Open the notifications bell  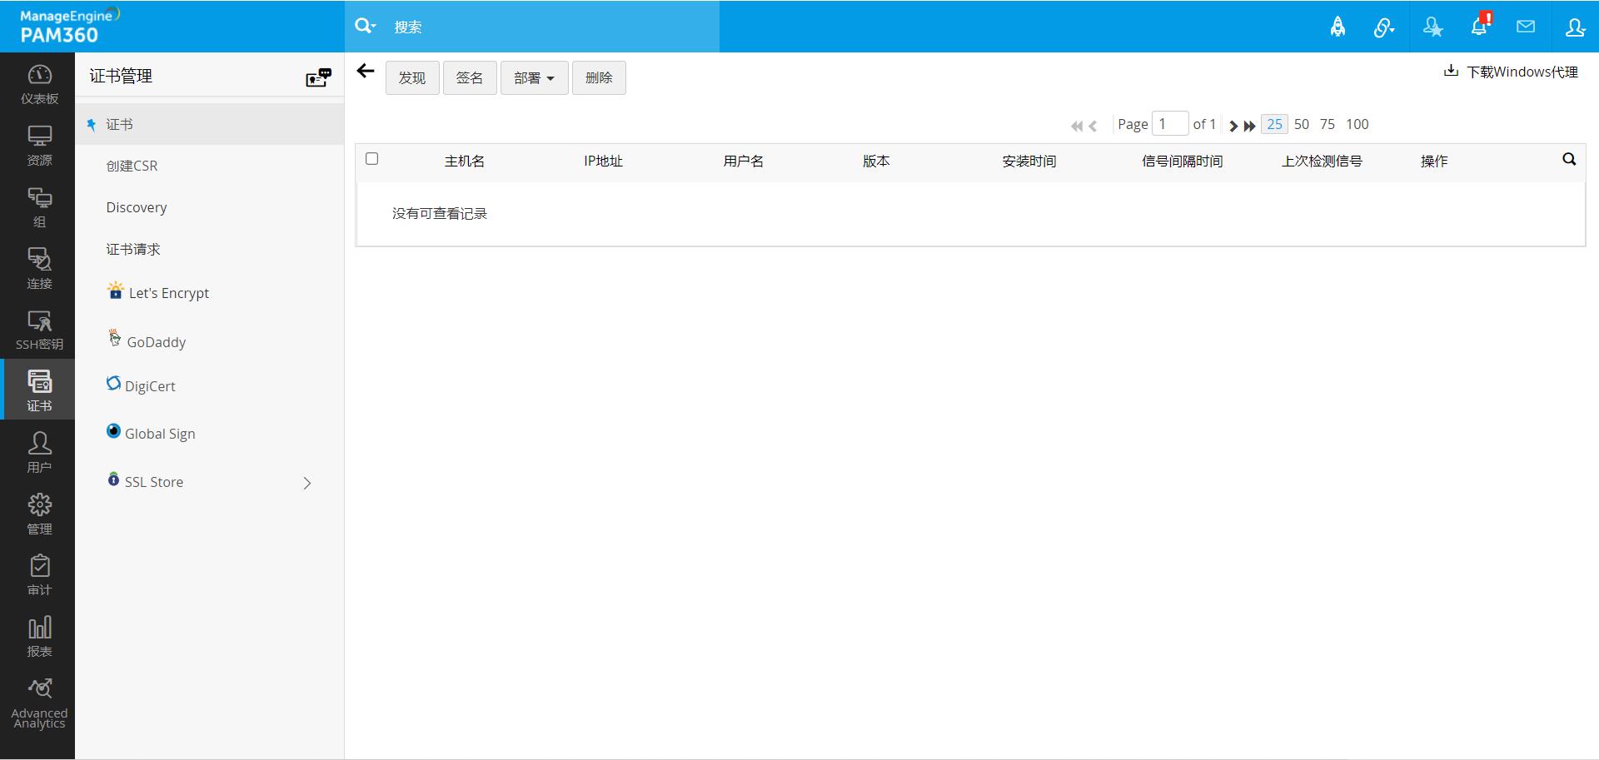(1480, 26)
